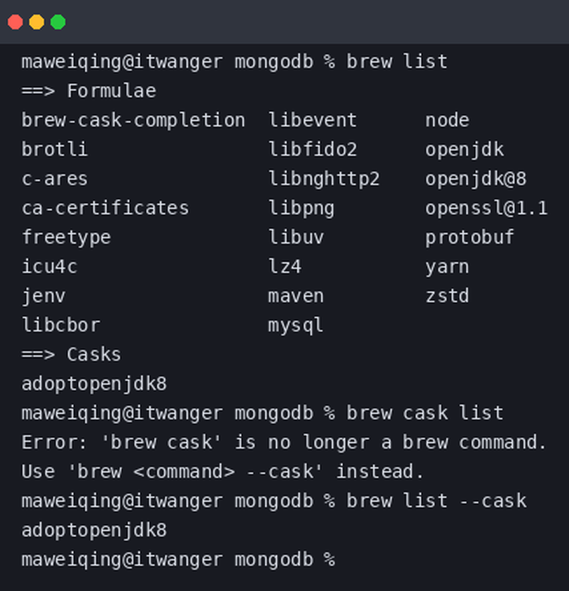
Task: Select adoptopenjdk8 under Casks heading
Action: (94, 384)
